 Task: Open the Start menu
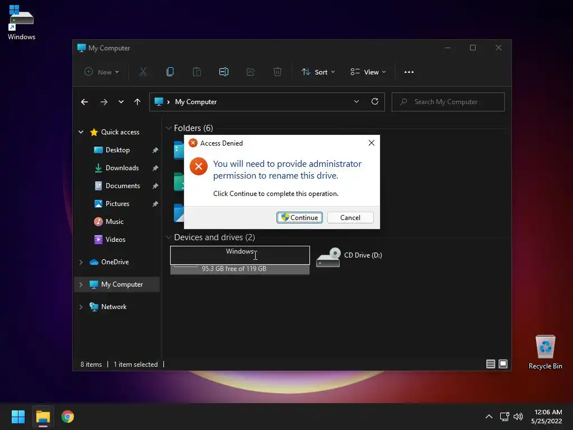[18, 417]
